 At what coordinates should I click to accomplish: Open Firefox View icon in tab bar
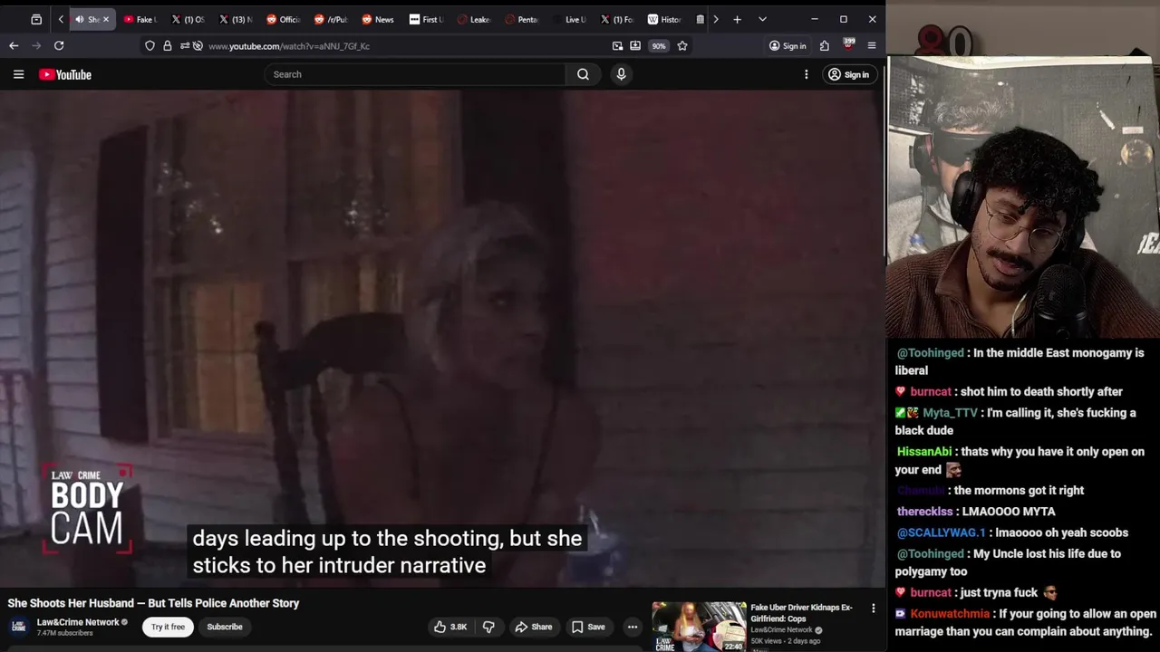pyautogui.click(x=36, y=19)
